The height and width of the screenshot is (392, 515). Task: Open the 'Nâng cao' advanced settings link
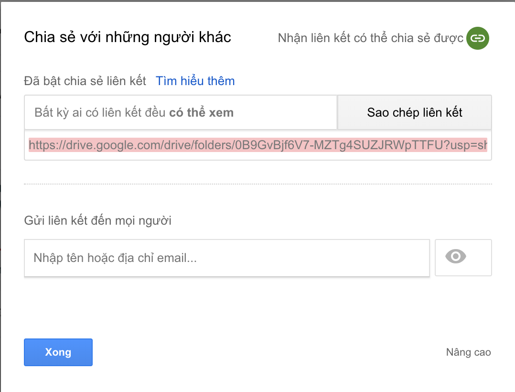pyautogui.click(x=468, y=352)
